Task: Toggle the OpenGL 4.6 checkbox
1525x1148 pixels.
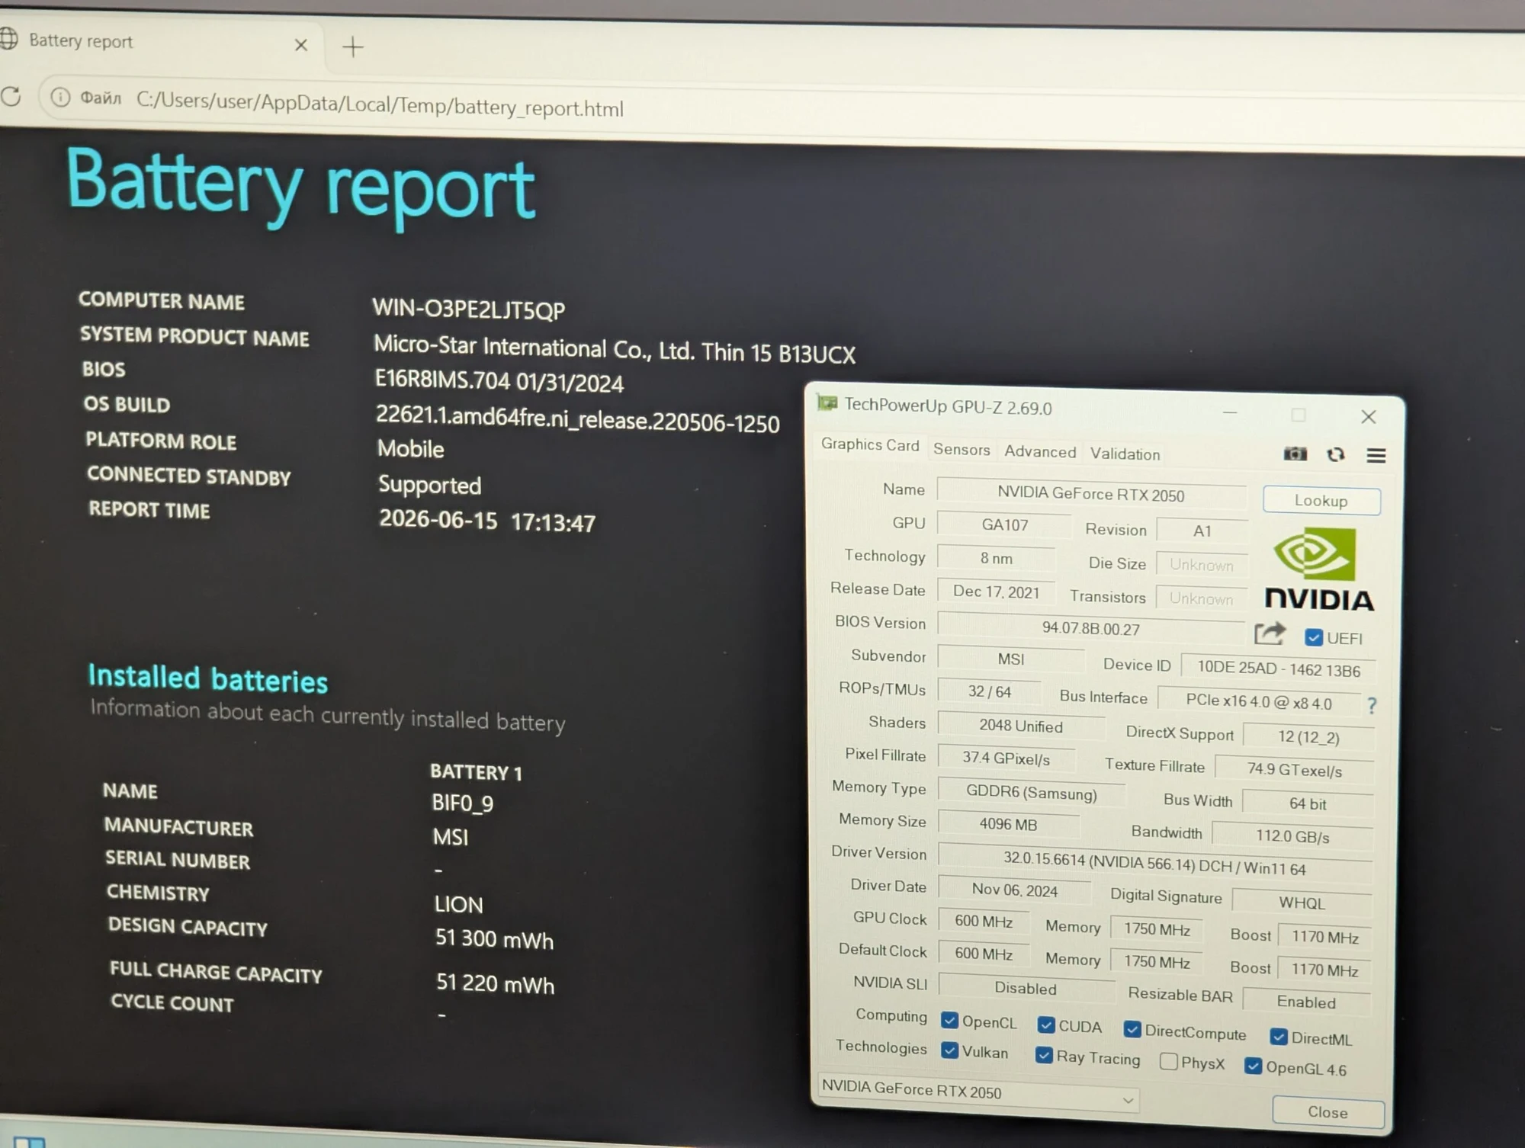Action: tap(1253, 1066)
